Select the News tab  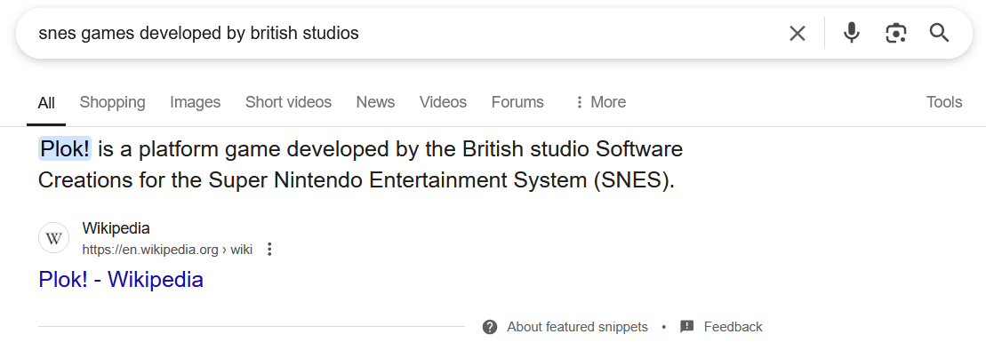[375, 102]
